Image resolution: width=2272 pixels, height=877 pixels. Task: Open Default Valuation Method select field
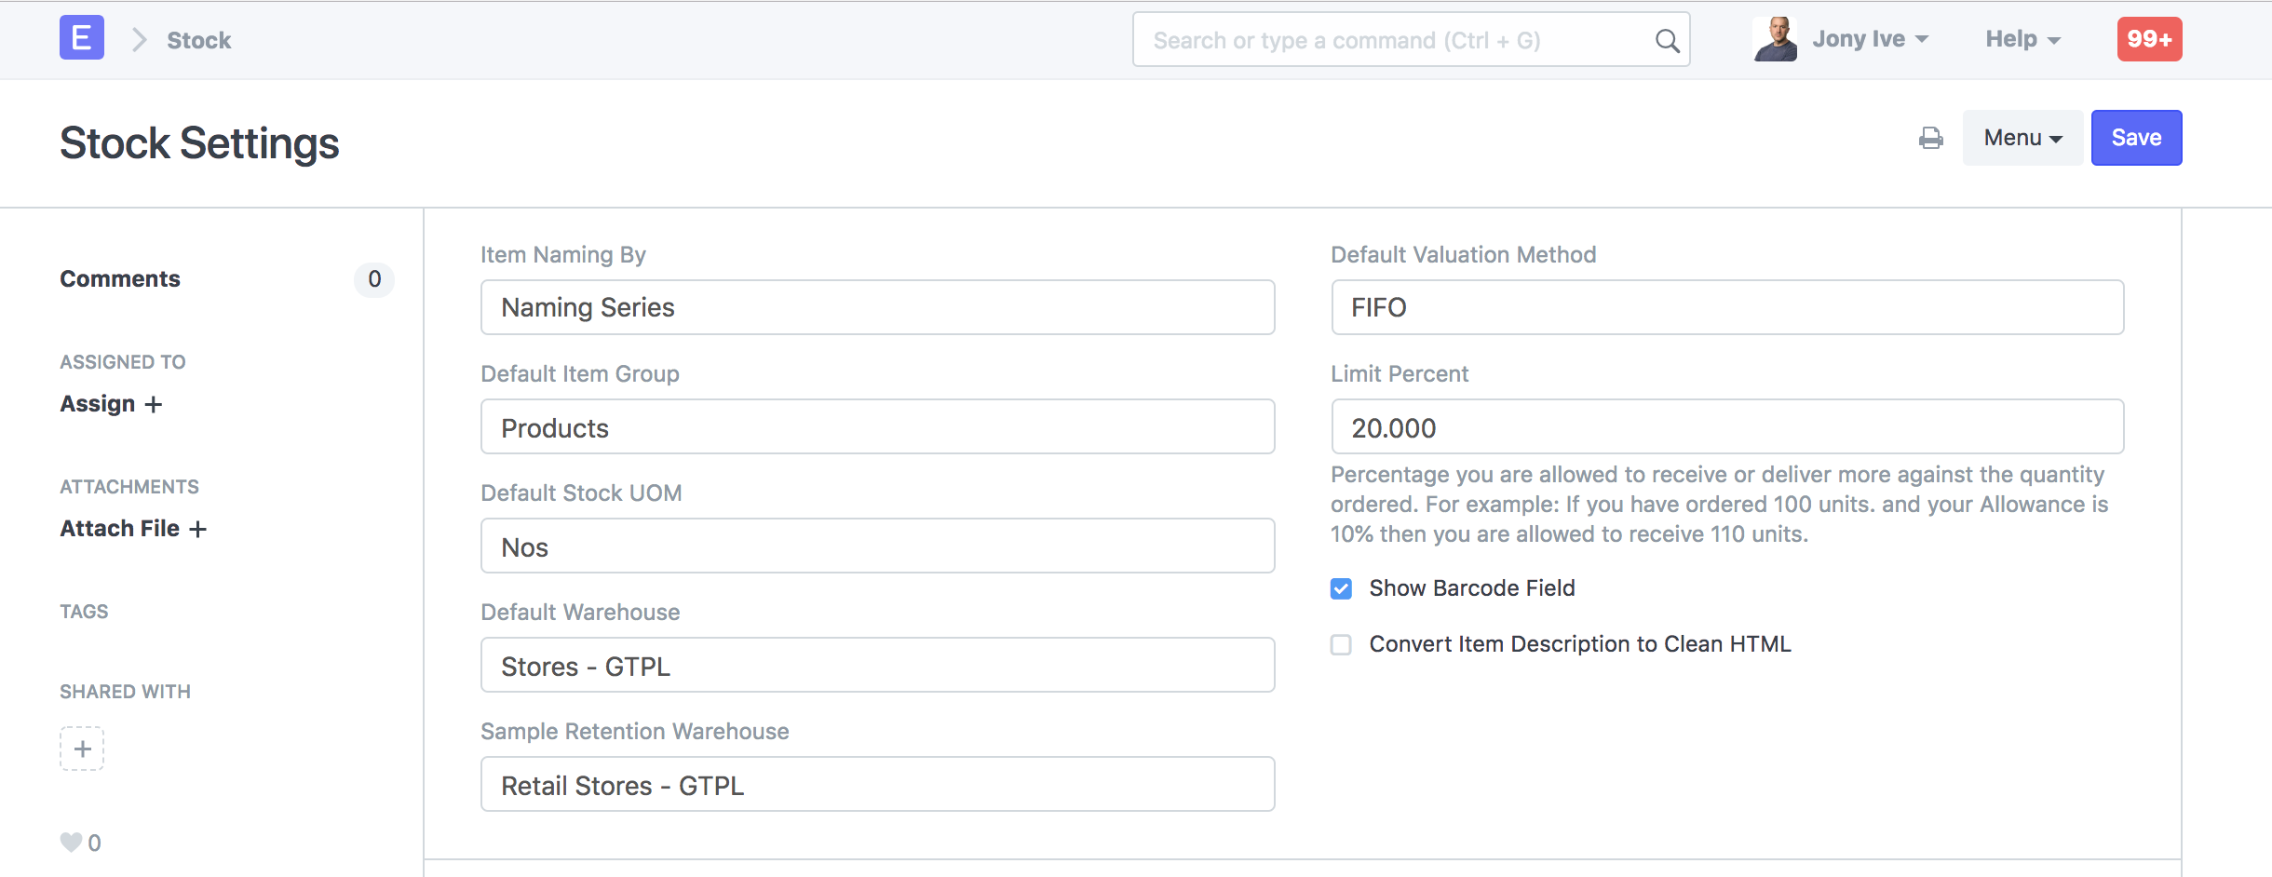[1726, 307]
